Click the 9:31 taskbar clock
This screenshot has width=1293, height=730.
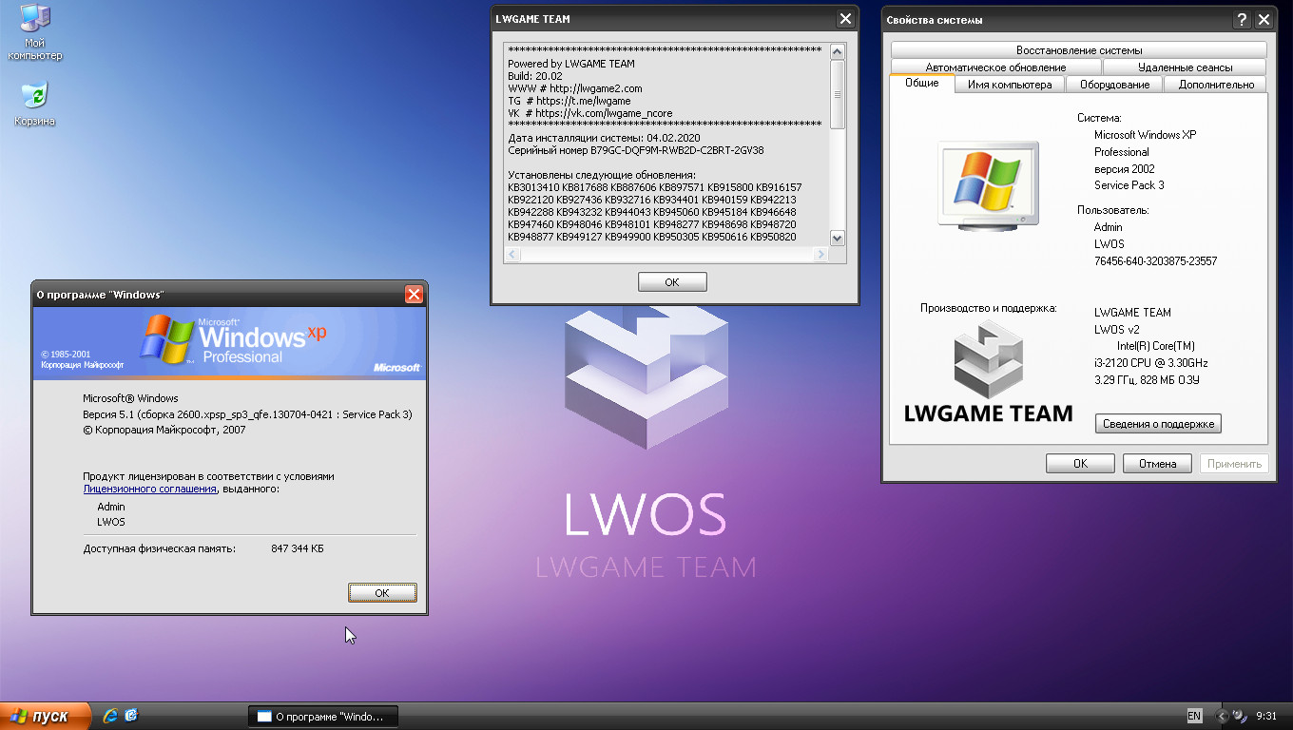click(x=1266, y=716)
